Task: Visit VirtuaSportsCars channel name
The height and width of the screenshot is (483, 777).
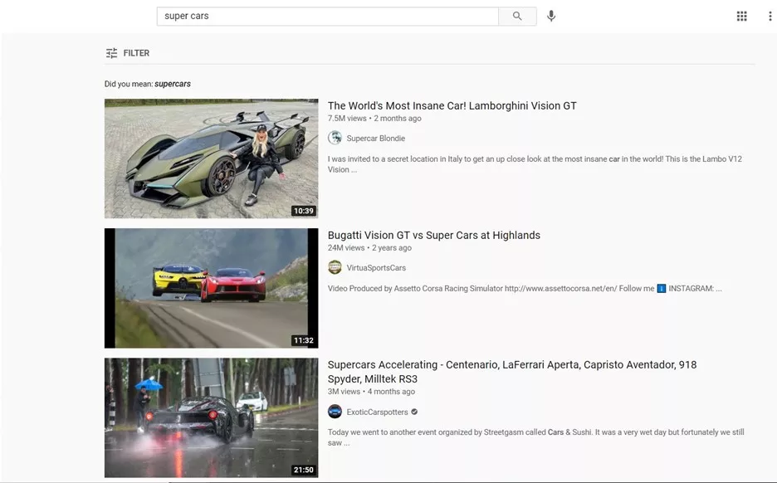Action: [x=376, y=268]
